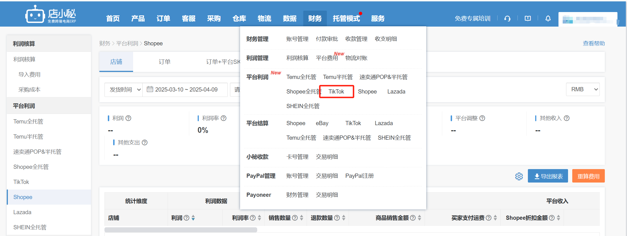Open 免费专属培训 link in header

tap(473, 18)
